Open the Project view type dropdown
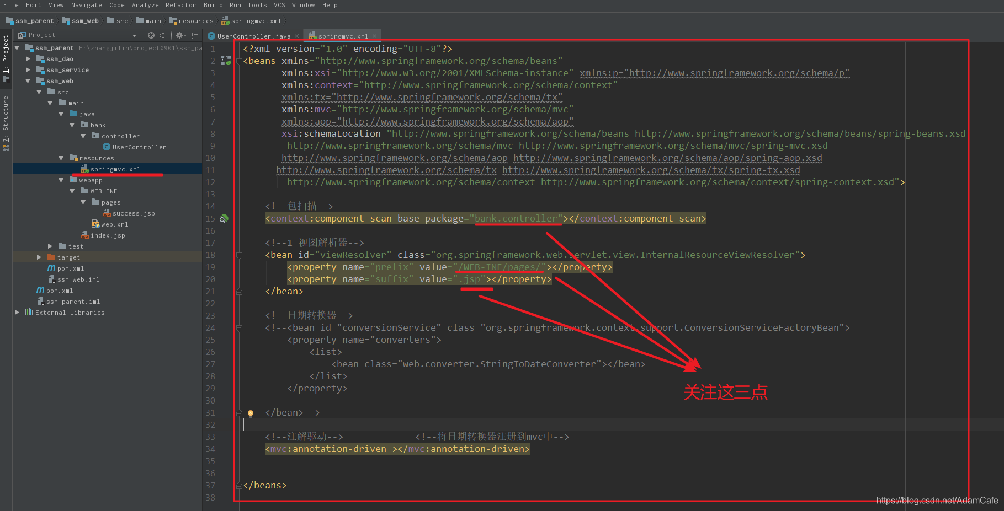 (134, 35)
